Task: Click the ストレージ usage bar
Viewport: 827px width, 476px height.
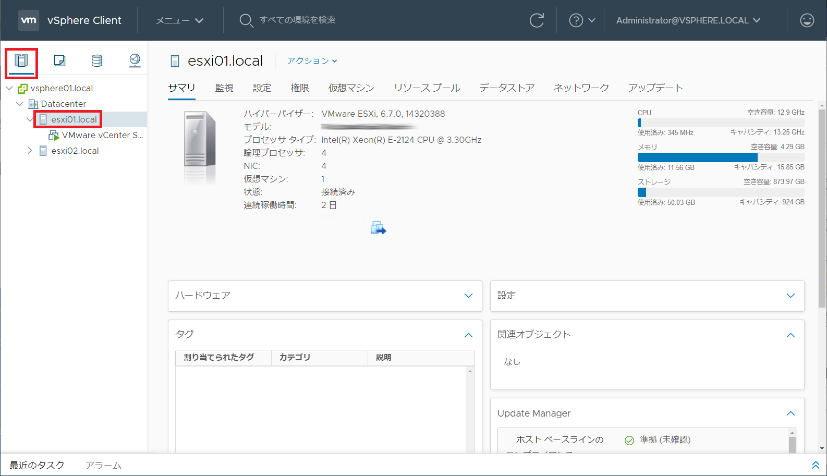Action: pos(721,192)
